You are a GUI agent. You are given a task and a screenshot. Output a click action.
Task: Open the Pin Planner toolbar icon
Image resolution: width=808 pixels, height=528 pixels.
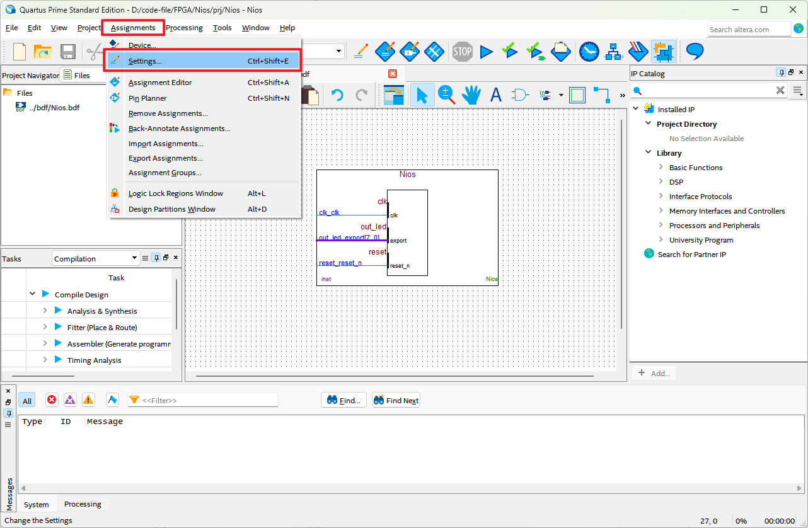[410, 51]
